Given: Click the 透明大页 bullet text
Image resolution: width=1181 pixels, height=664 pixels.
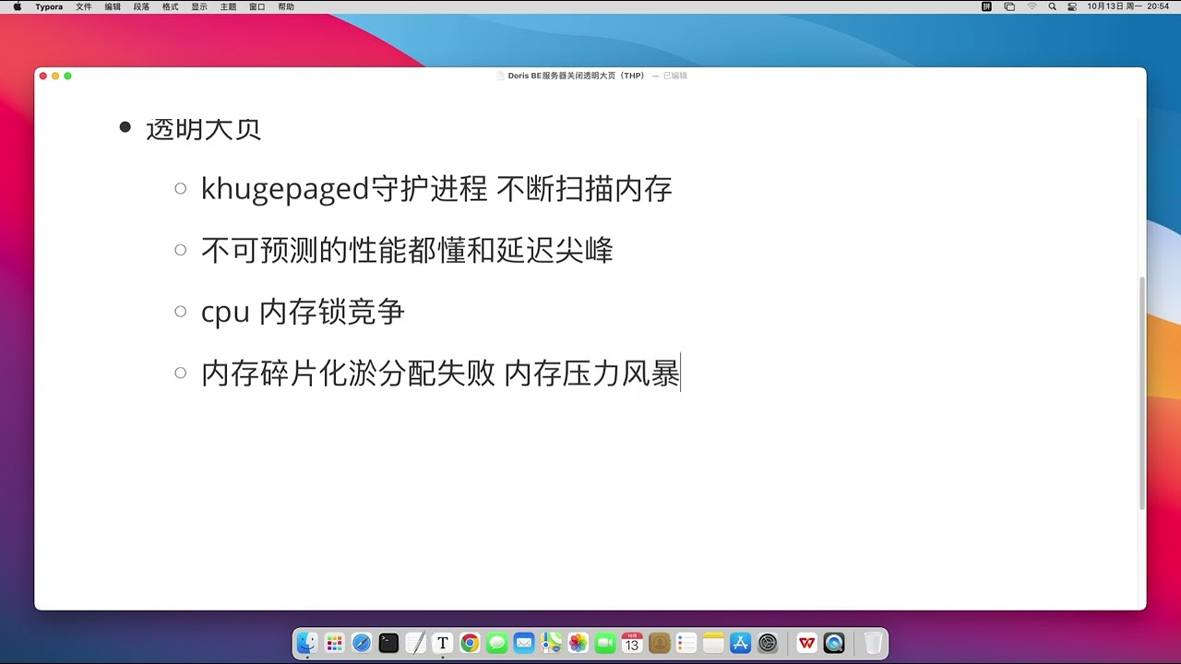Looking at the screenshot, I should coord(203,129).
